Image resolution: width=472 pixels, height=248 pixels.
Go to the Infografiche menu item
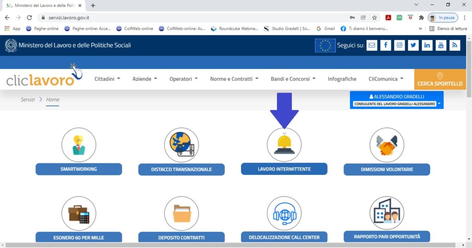342,79
